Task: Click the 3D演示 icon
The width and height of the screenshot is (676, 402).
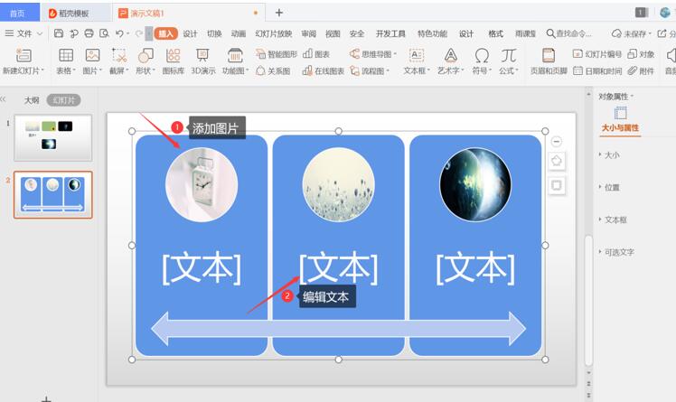Action: pyautogui.click(x=202, y=55)
